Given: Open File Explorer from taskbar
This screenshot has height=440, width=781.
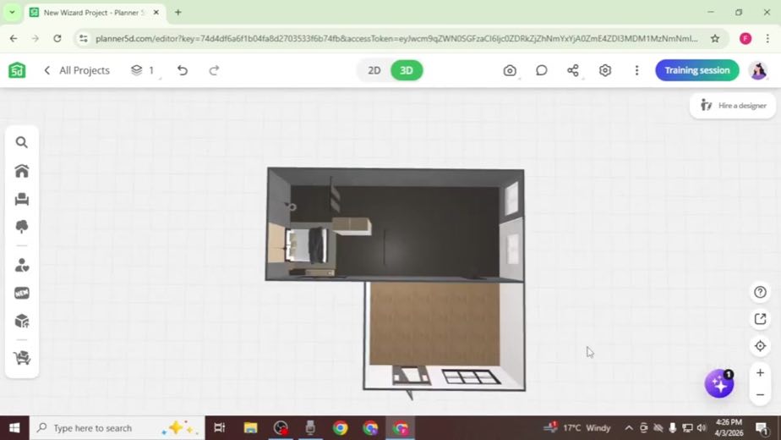Looking at the screenshot, I should coord(250,428).
